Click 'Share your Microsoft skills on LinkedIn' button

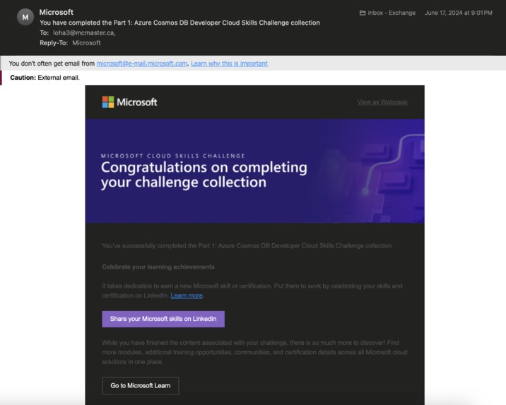[x=163, y=319]
